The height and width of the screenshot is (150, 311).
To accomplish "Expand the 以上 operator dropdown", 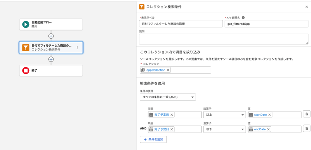I will click(x=224, y=115).
